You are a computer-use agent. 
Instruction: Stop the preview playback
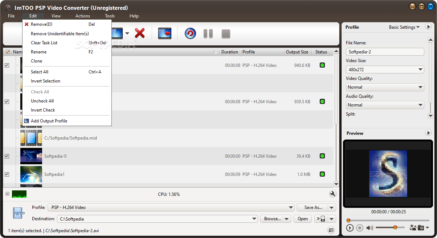360,228
